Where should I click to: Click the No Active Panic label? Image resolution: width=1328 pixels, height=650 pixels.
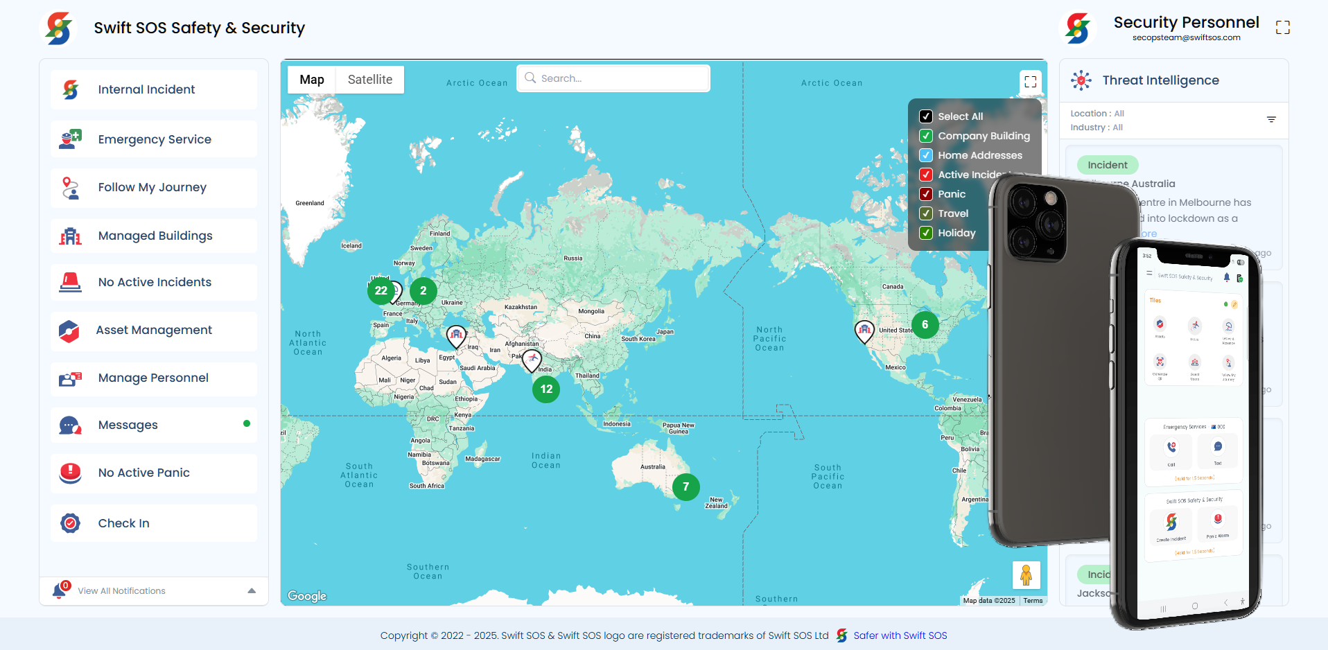tap(144, 473)
